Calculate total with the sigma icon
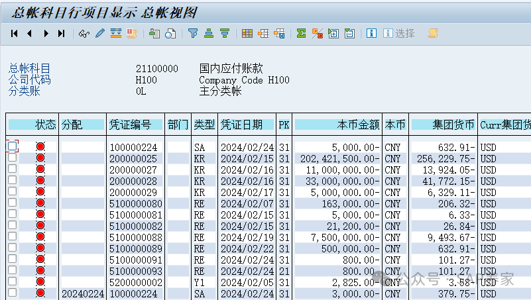Screen dimensions: 531x300 (x=301, y=34)
